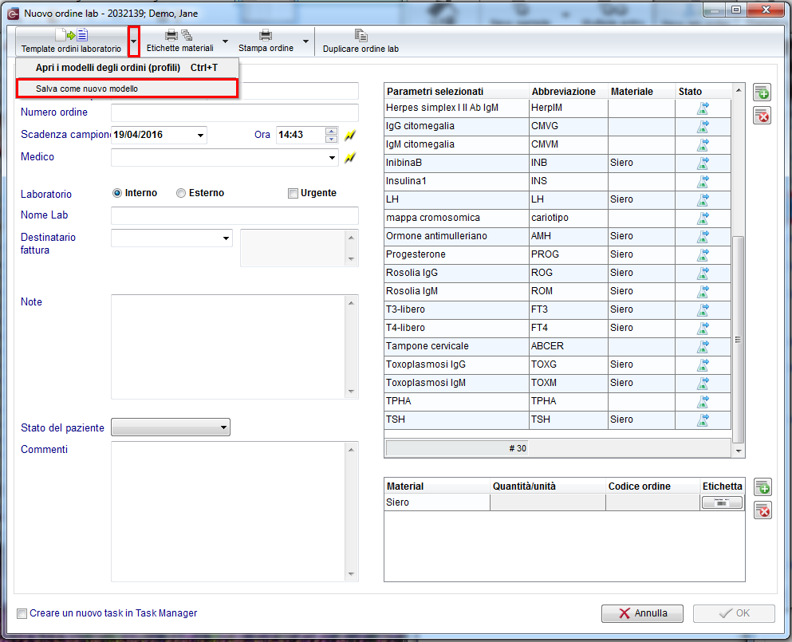Click into the Numero ordine field
This screenshot has height=642, width=792.
pyautogui.click(x=234, y=112)
